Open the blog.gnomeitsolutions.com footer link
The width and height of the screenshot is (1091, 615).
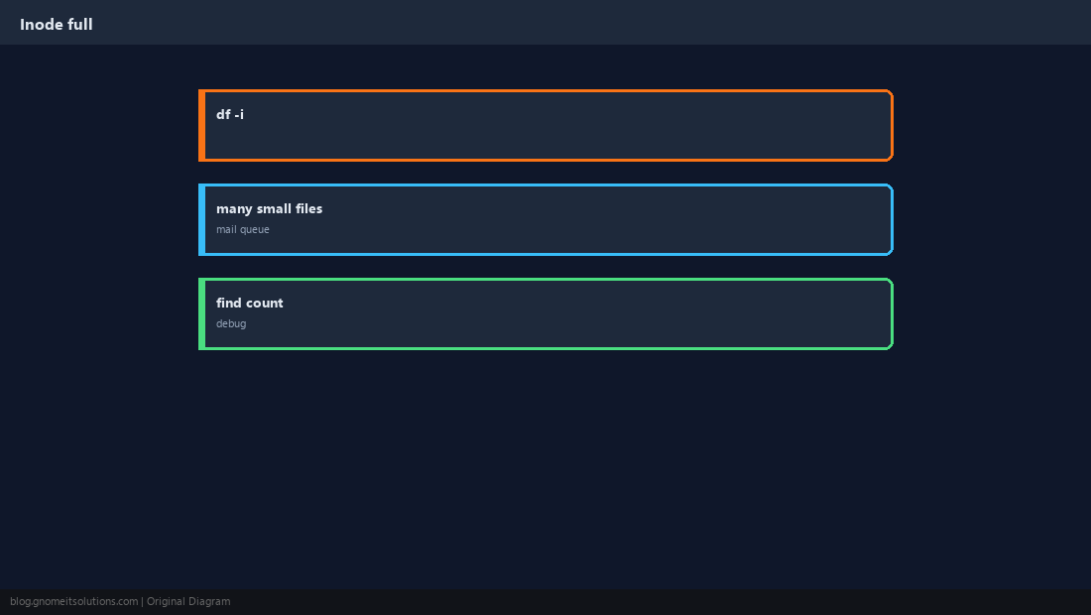pyautogui.click(x=73, y=602)
